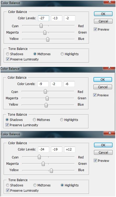Click the Color Levels field showing +12
Viewport: 116px width, 197px height.
(70, 149)
